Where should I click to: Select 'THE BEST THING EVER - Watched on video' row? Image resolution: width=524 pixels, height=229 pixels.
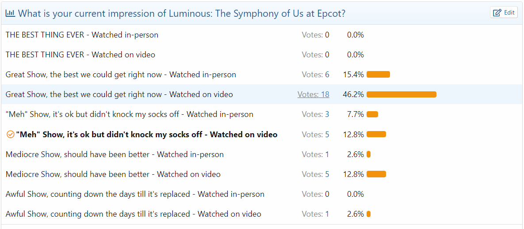pos(80,55)
